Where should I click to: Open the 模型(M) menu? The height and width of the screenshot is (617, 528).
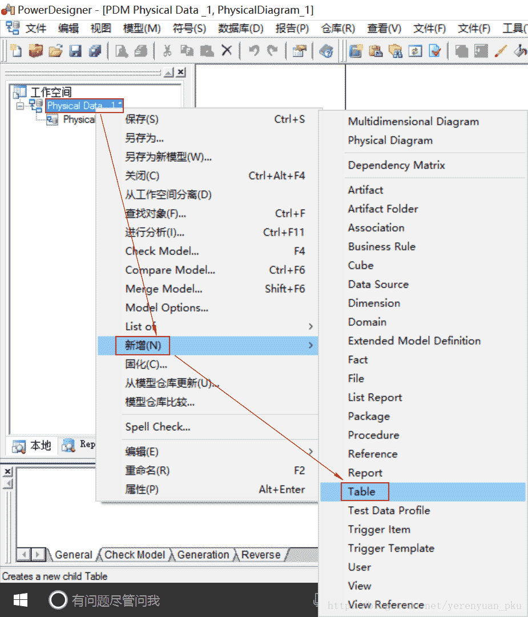pyautogui.click(x=142, y=29)
